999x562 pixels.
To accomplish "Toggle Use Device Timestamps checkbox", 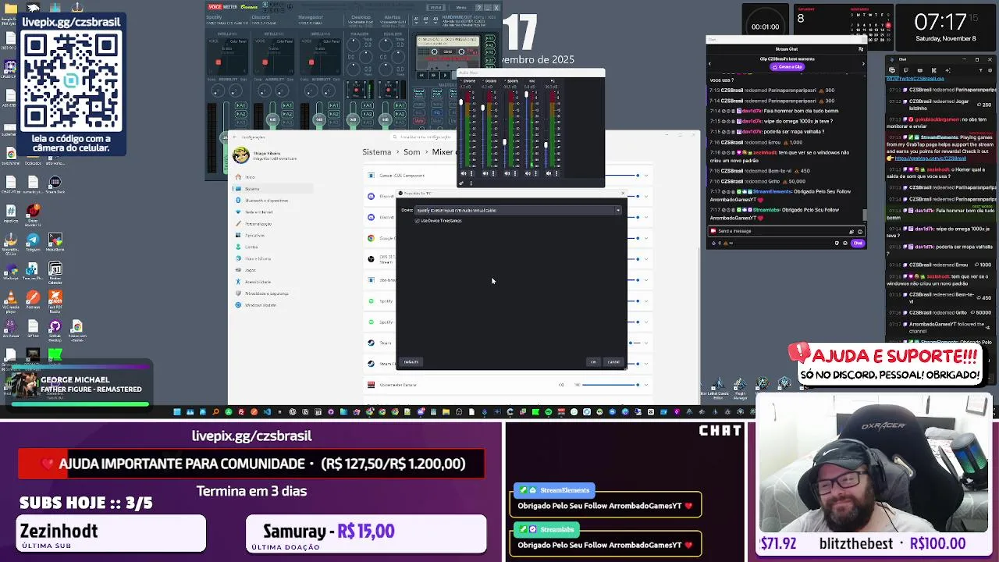I will pos(417,221).
